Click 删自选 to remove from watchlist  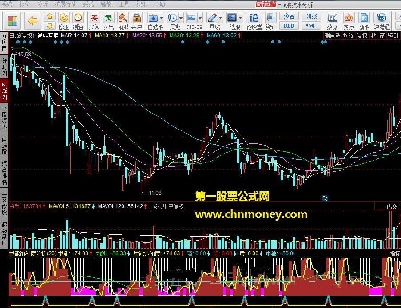pyautogui.click(x=332, y=36)
